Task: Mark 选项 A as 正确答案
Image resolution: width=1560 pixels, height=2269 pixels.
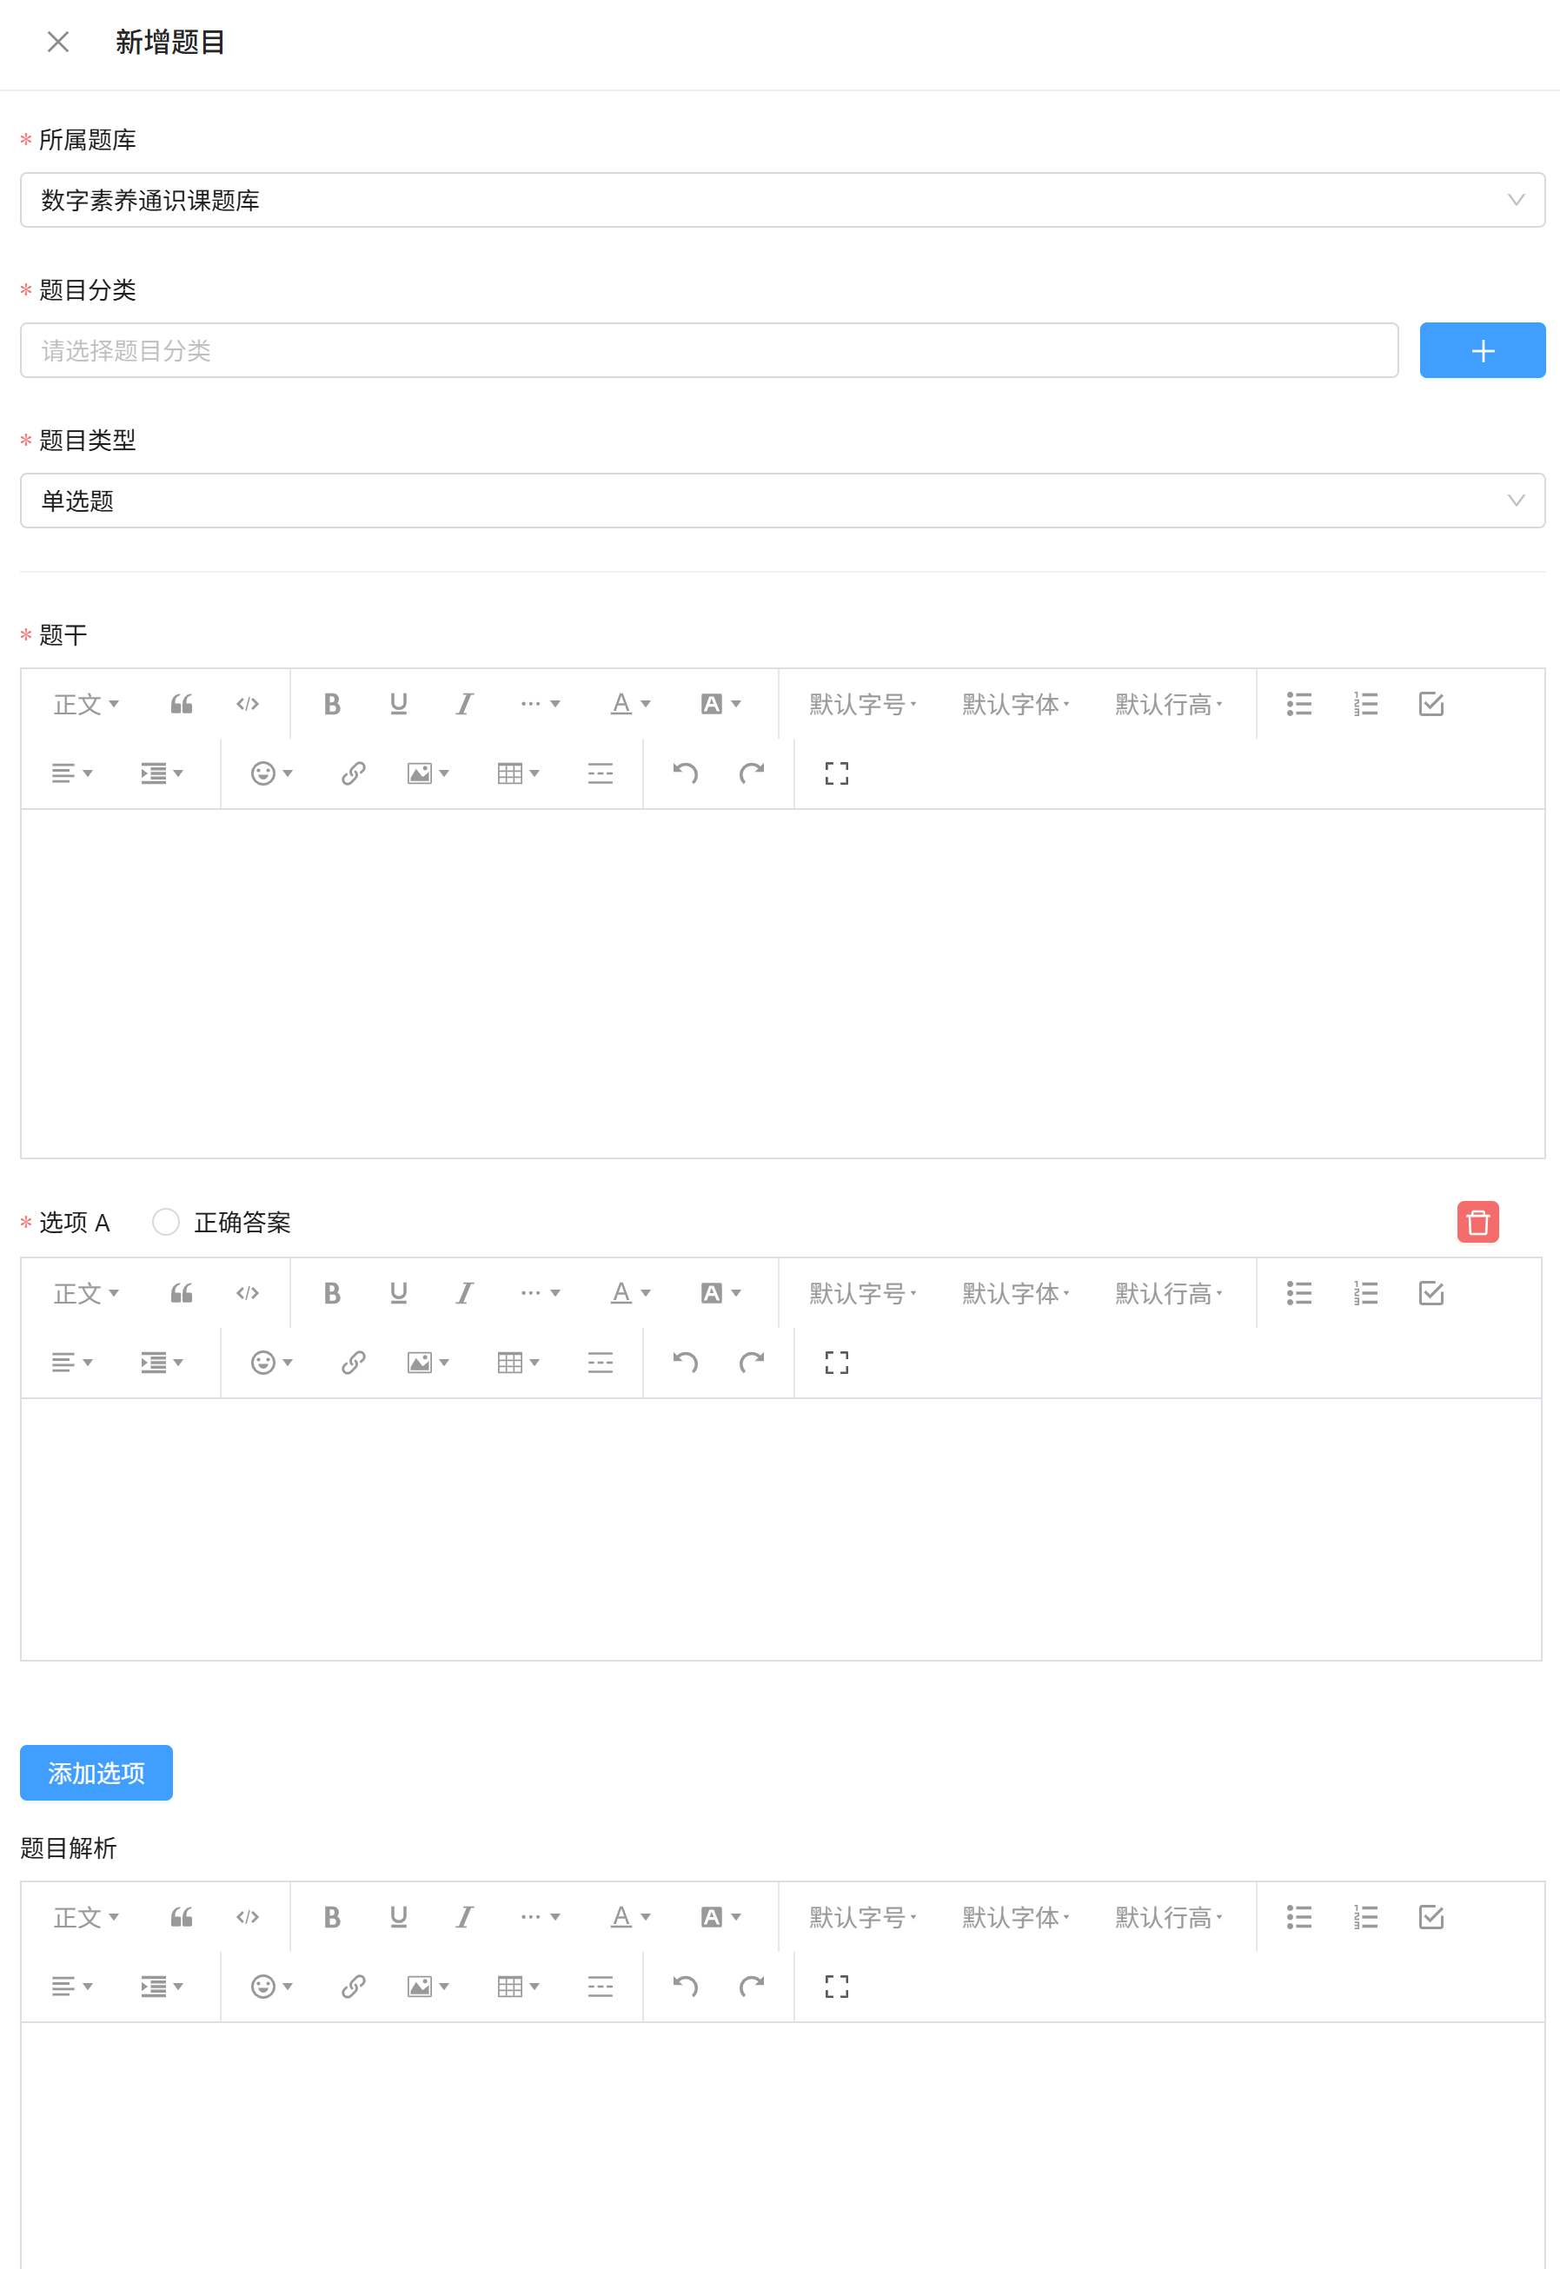Action: pos(166,1222)
